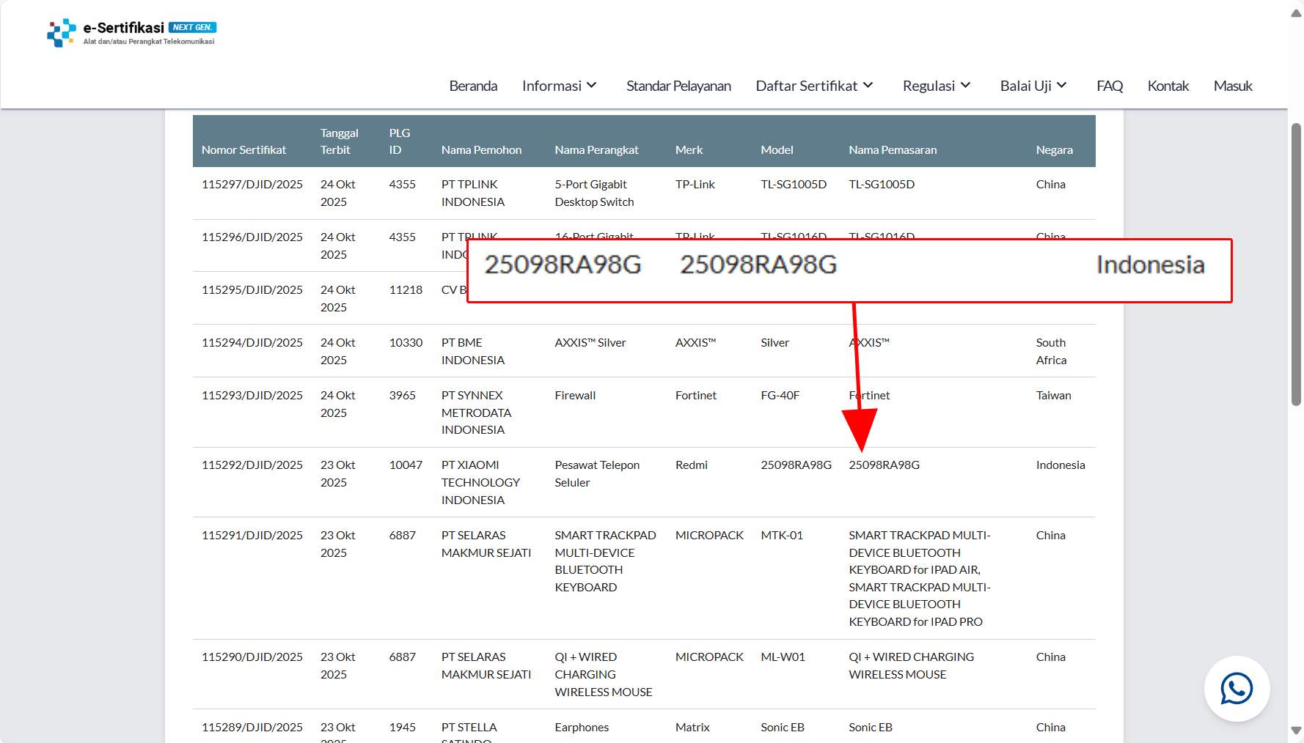
Task: Select certificate number 115292/DJID/2025
Action: pos(252,465)
